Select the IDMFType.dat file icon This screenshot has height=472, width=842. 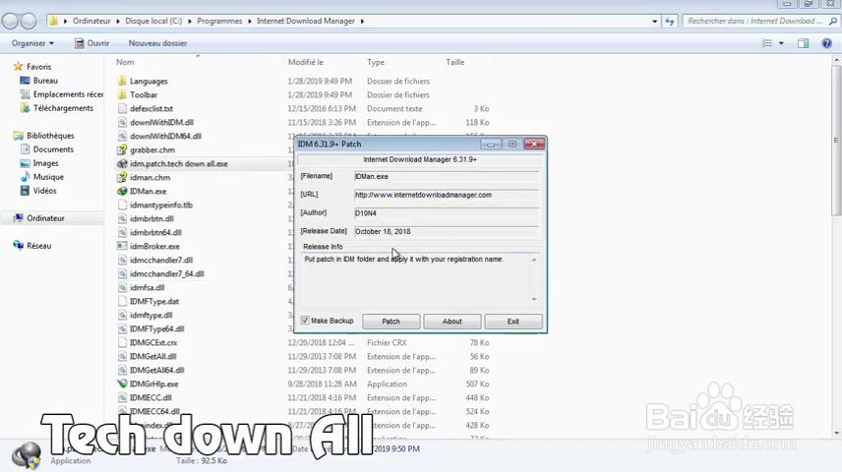tap(122, 301)
